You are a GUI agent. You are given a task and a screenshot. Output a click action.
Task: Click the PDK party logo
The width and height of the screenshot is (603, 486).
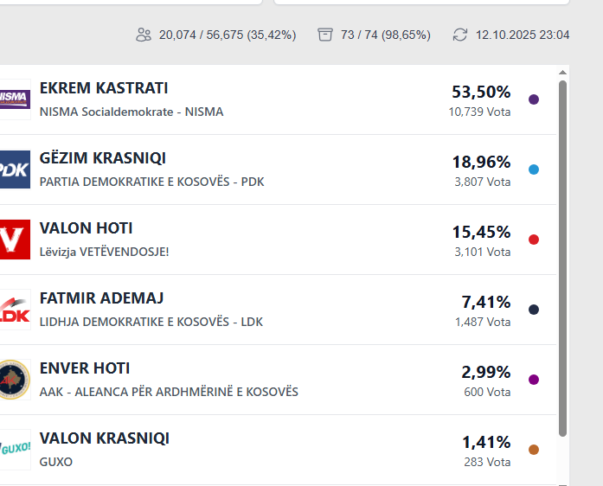pyautogui.click(x=15, y=169)
